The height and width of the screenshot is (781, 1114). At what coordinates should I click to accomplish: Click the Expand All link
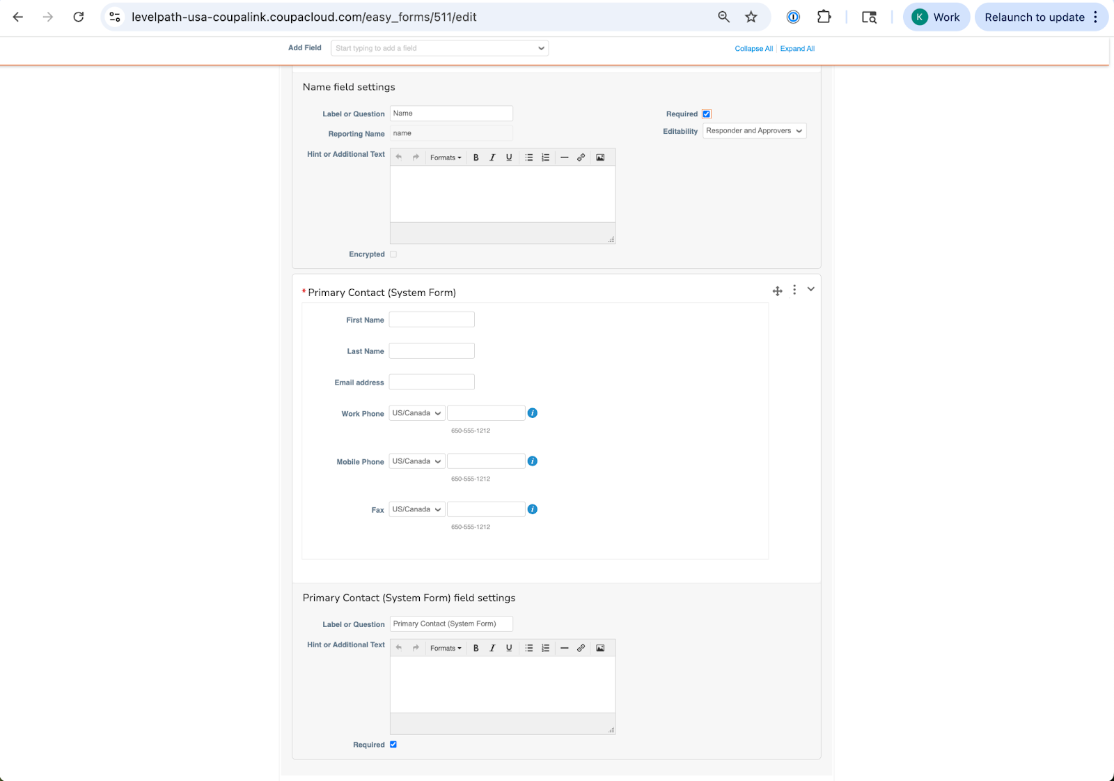tap(797, 49)
